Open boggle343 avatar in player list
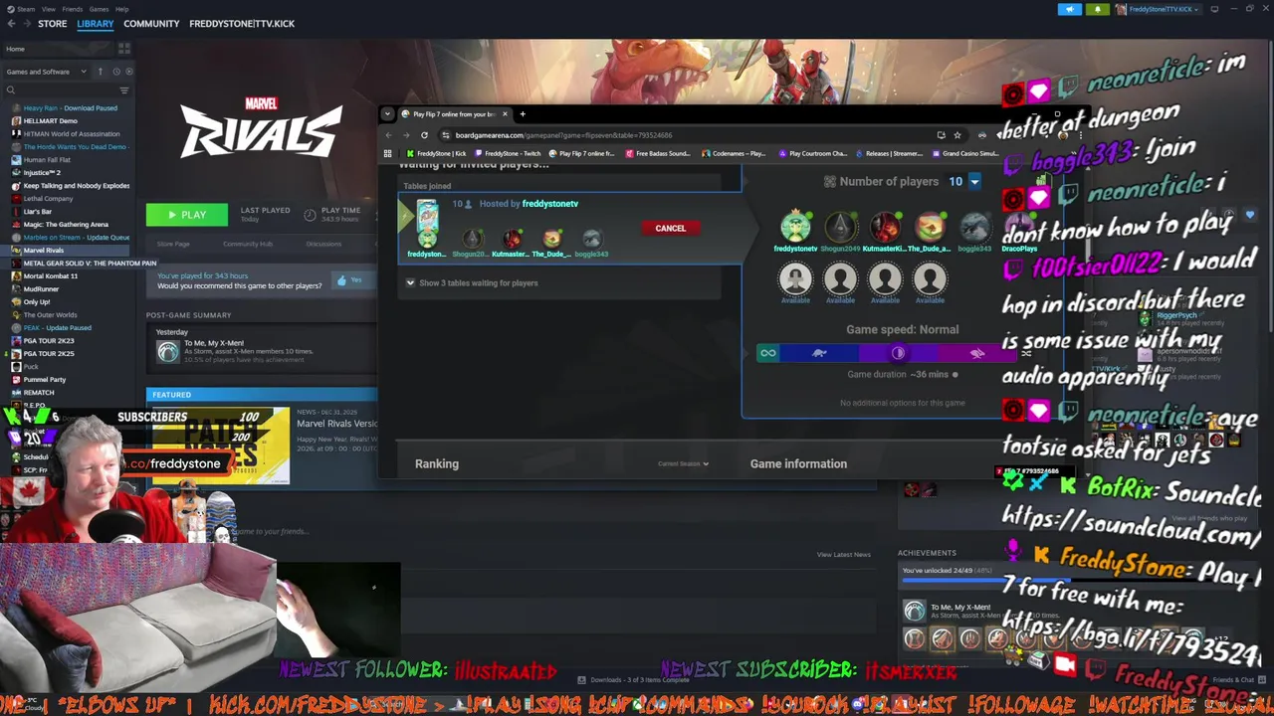Image resolution: width=1274 pixels, height=716 pixels. click(974, 227)
